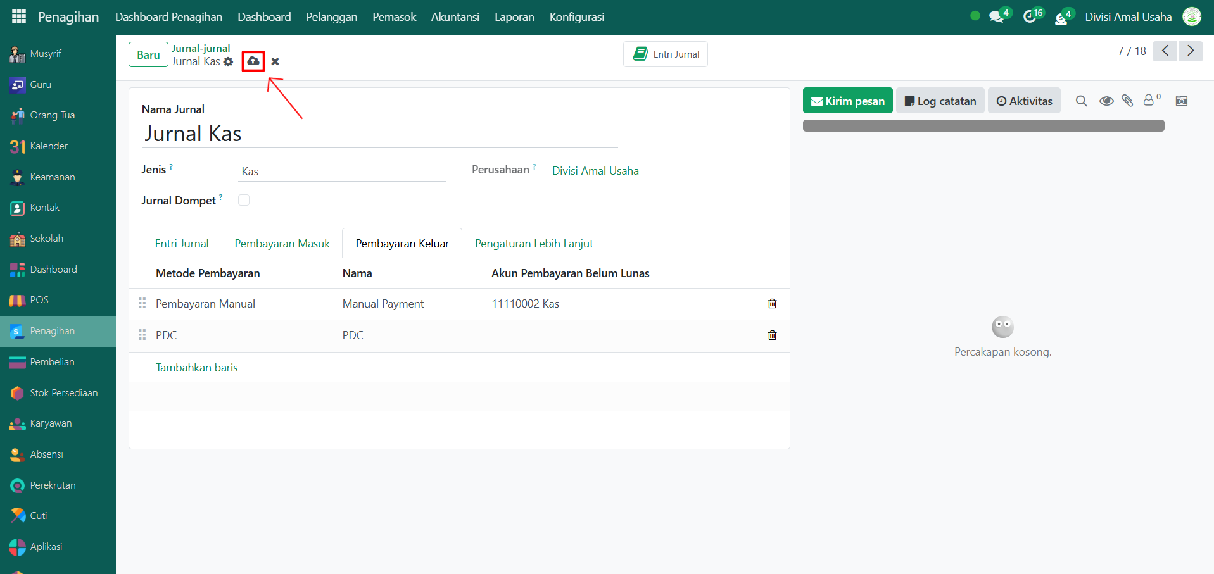1214x574 pixels.
Task: Open the conversations notification icon
Action: 997,17
